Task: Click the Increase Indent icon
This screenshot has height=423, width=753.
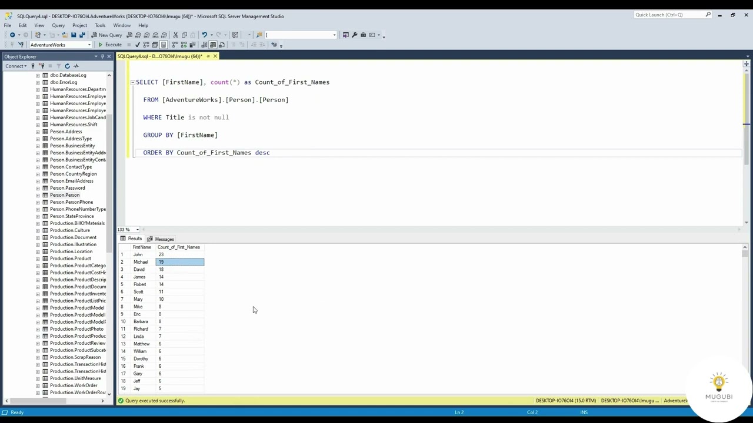Action: point(262,45)
